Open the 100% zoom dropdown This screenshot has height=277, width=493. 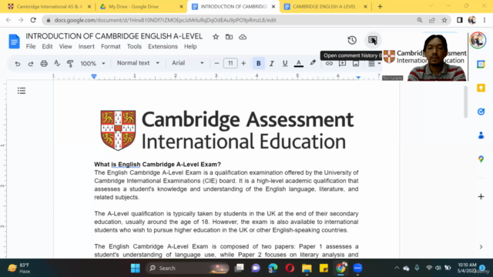click(x=92, y=63)
